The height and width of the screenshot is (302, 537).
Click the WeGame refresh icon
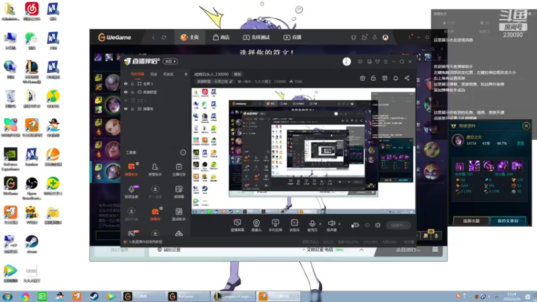click(x=164, y=38)
